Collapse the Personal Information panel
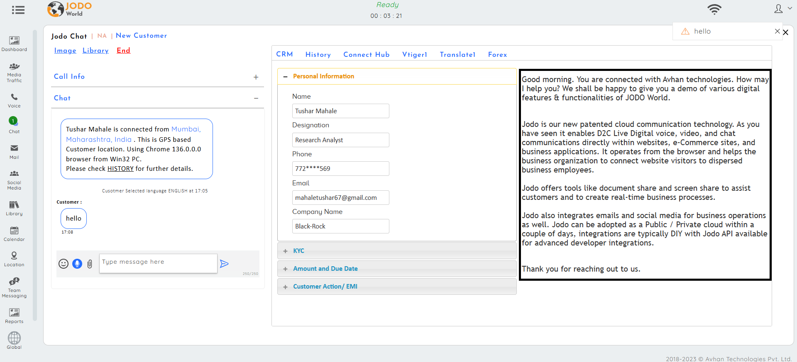 (285, 77)
